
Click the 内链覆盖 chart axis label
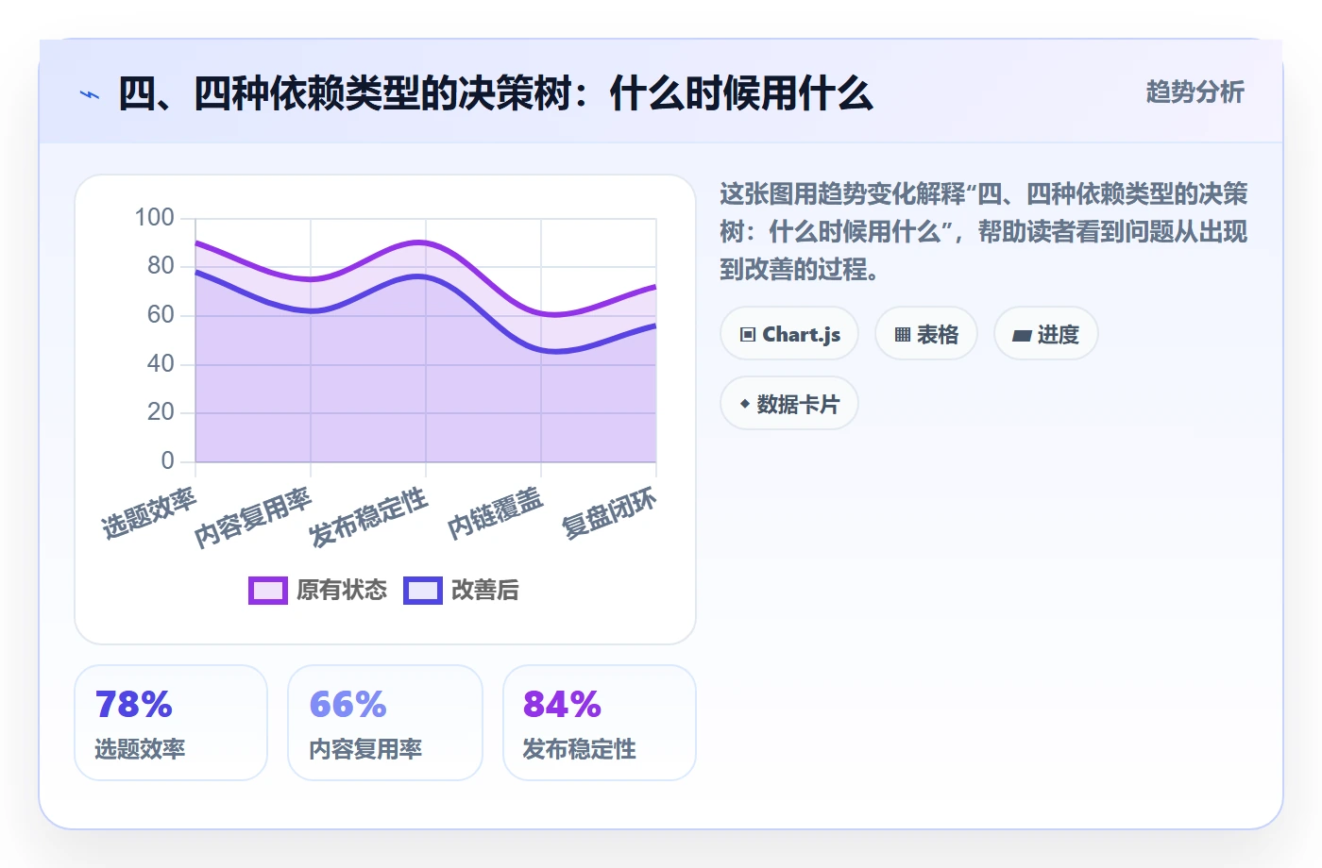496,513
